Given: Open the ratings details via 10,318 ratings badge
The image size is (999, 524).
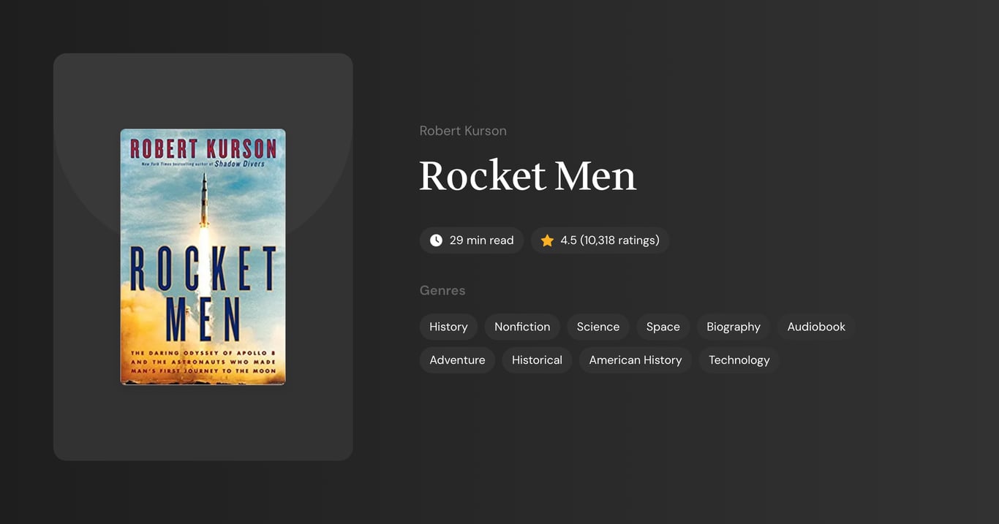Looking at the screenshot, I should click(600, 240).
